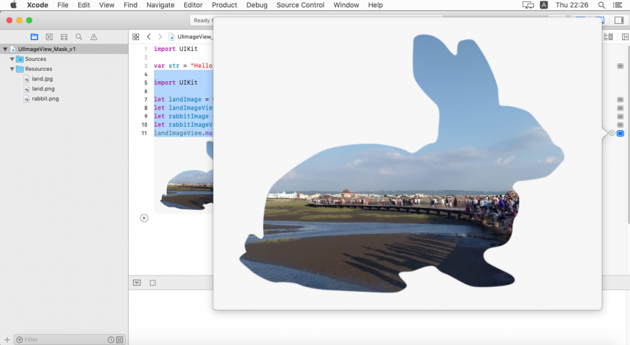Open the File menu
This screenshot has width=630, height=345.
click(63, 5)
